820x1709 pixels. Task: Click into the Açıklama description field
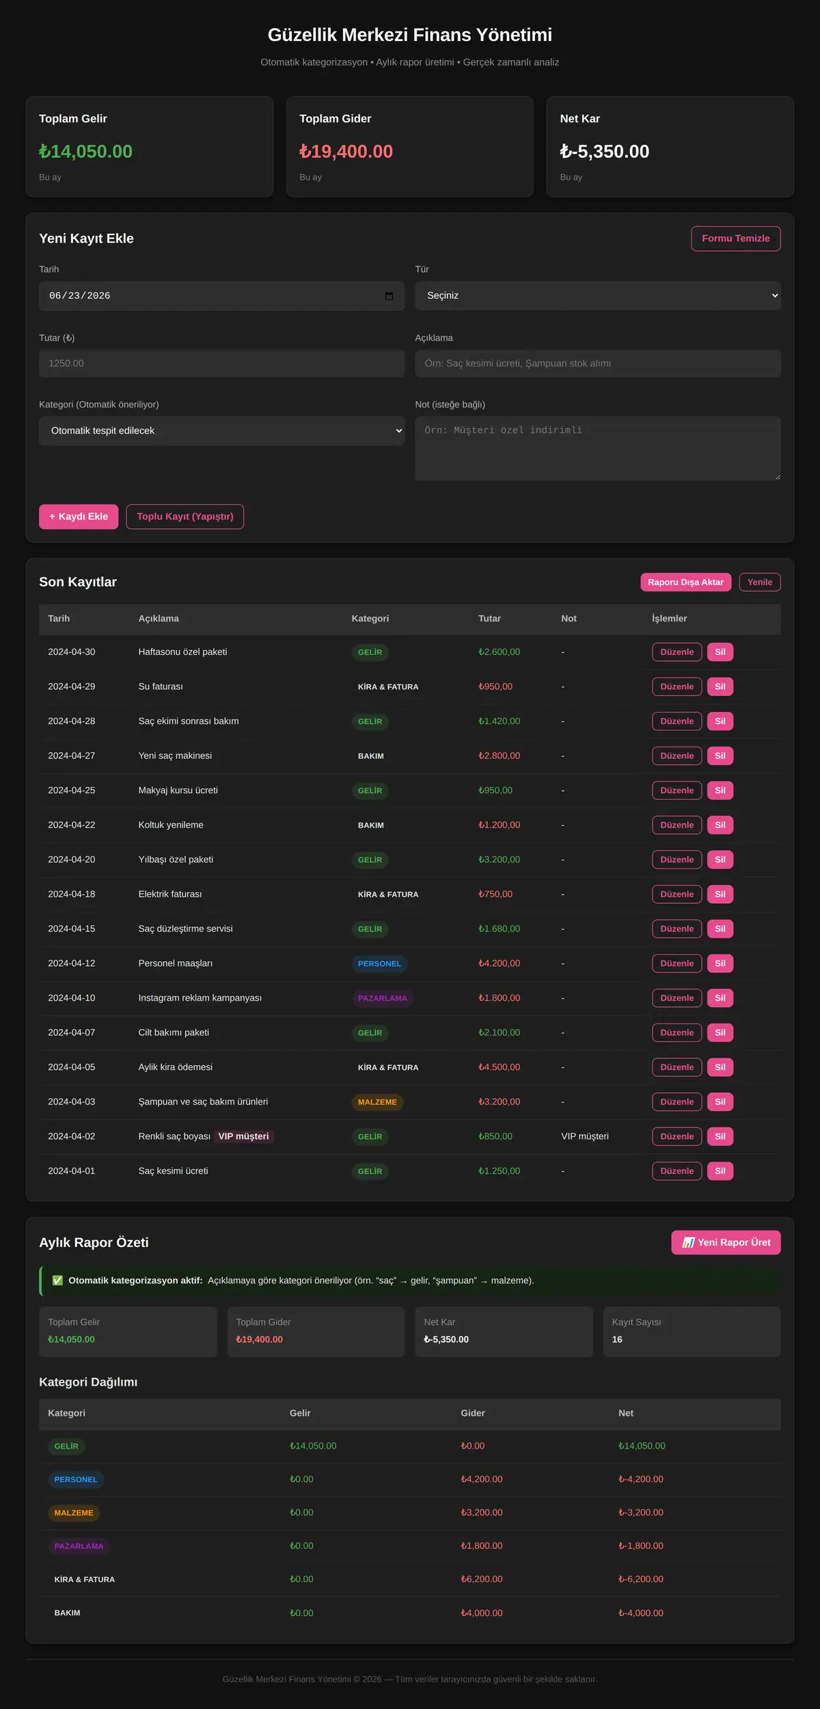point(598,364)
